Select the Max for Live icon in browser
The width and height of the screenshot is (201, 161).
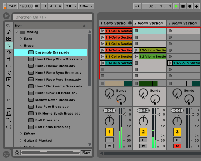[9, 66]
